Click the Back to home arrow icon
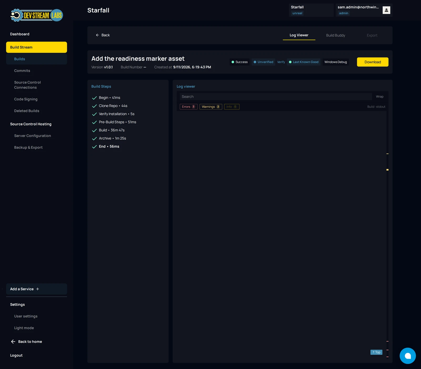Screen dimensions: 421x369 point(13,342)
